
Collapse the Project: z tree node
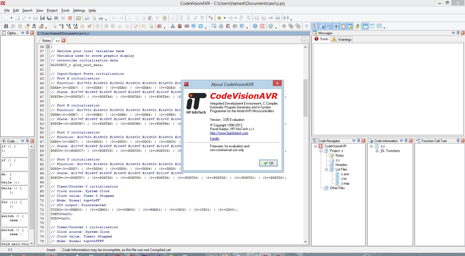click(x=321, y=151)
